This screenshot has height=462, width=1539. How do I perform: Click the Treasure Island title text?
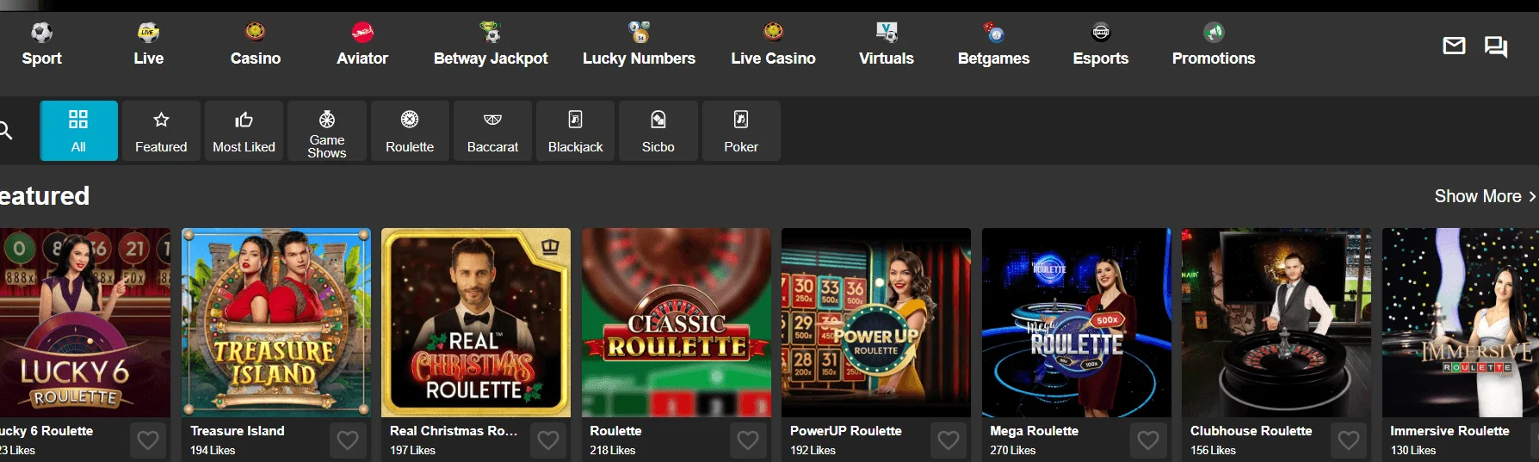coord(238,431)
